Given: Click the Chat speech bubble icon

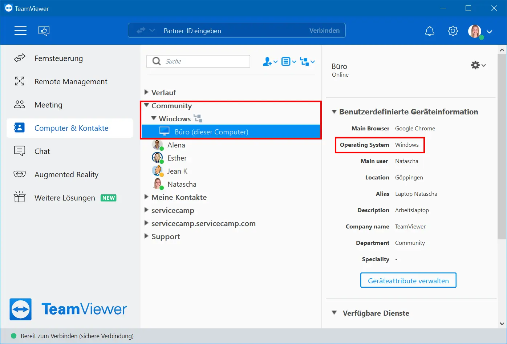Looking at the screenshot, I should coord(20,151).
